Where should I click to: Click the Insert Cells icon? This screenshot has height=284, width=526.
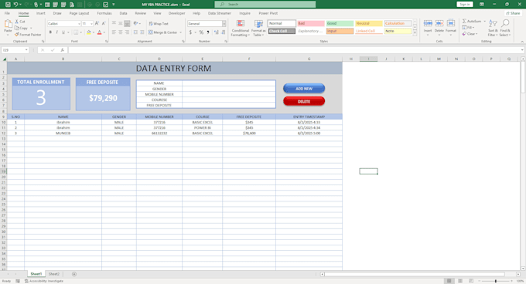click(428, 23)
